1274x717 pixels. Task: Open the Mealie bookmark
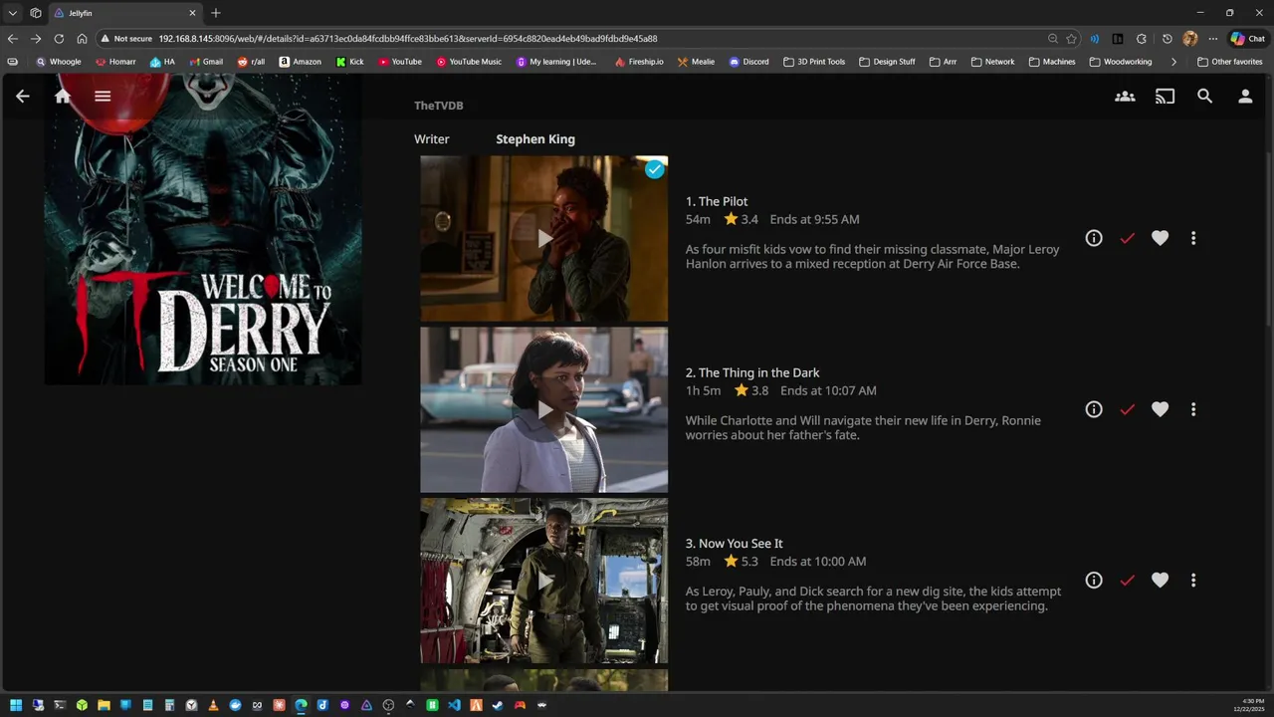pos(696,62)
